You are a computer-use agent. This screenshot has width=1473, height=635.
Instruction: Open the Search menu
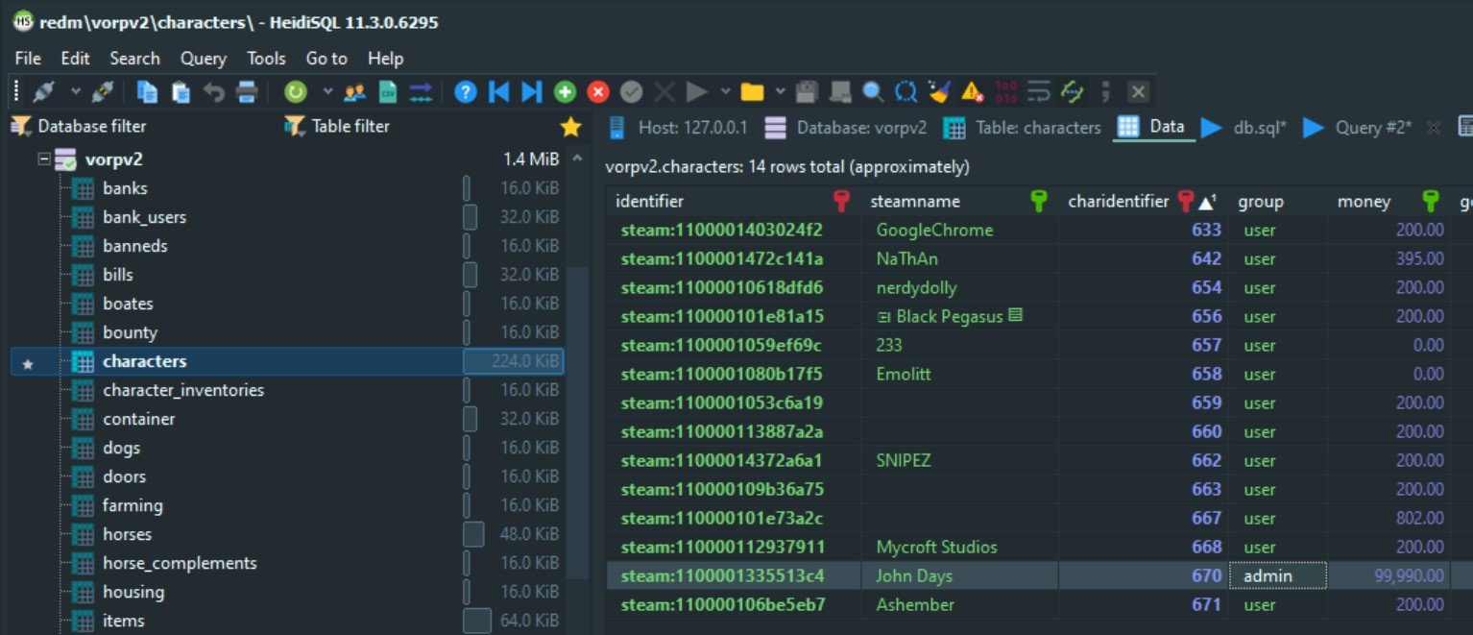tap(134, 59)
